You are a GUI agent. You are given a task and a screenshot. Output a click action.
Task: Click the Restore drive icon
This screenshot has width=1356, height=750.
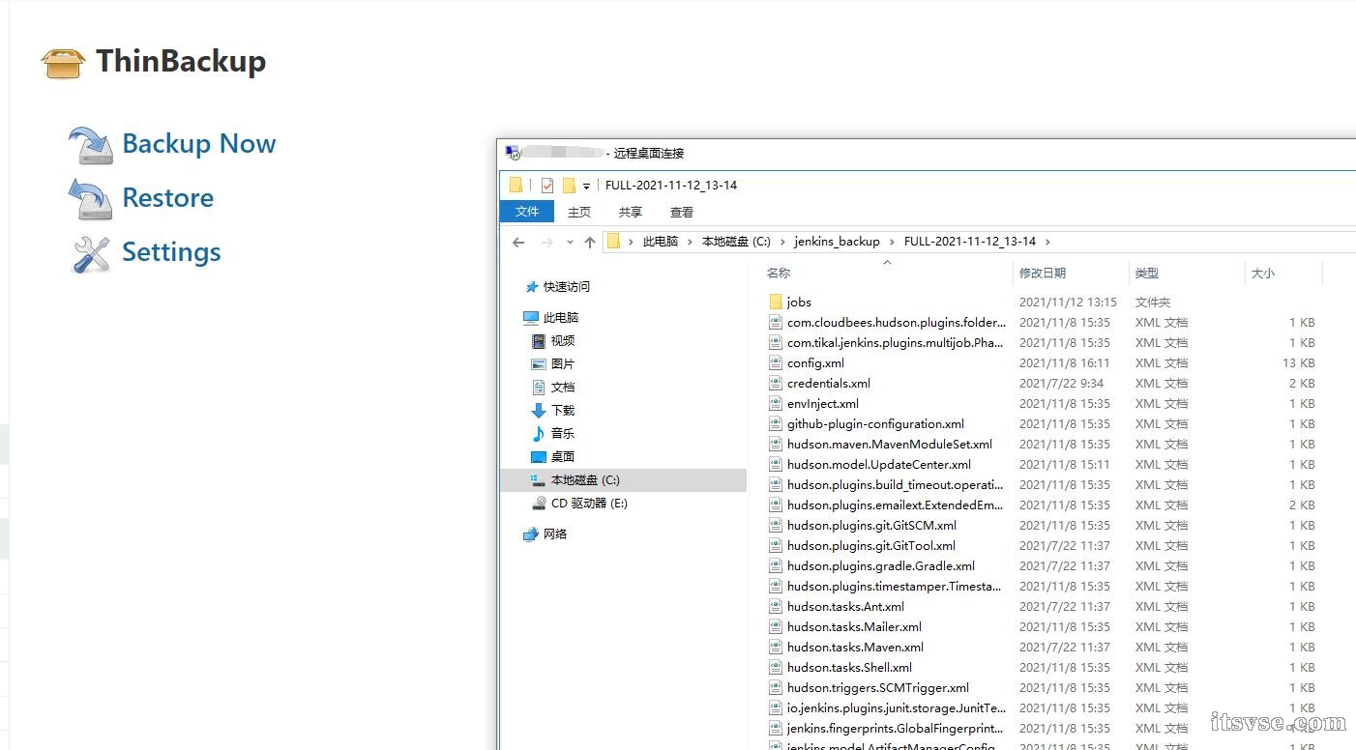[x=91, y=199]
